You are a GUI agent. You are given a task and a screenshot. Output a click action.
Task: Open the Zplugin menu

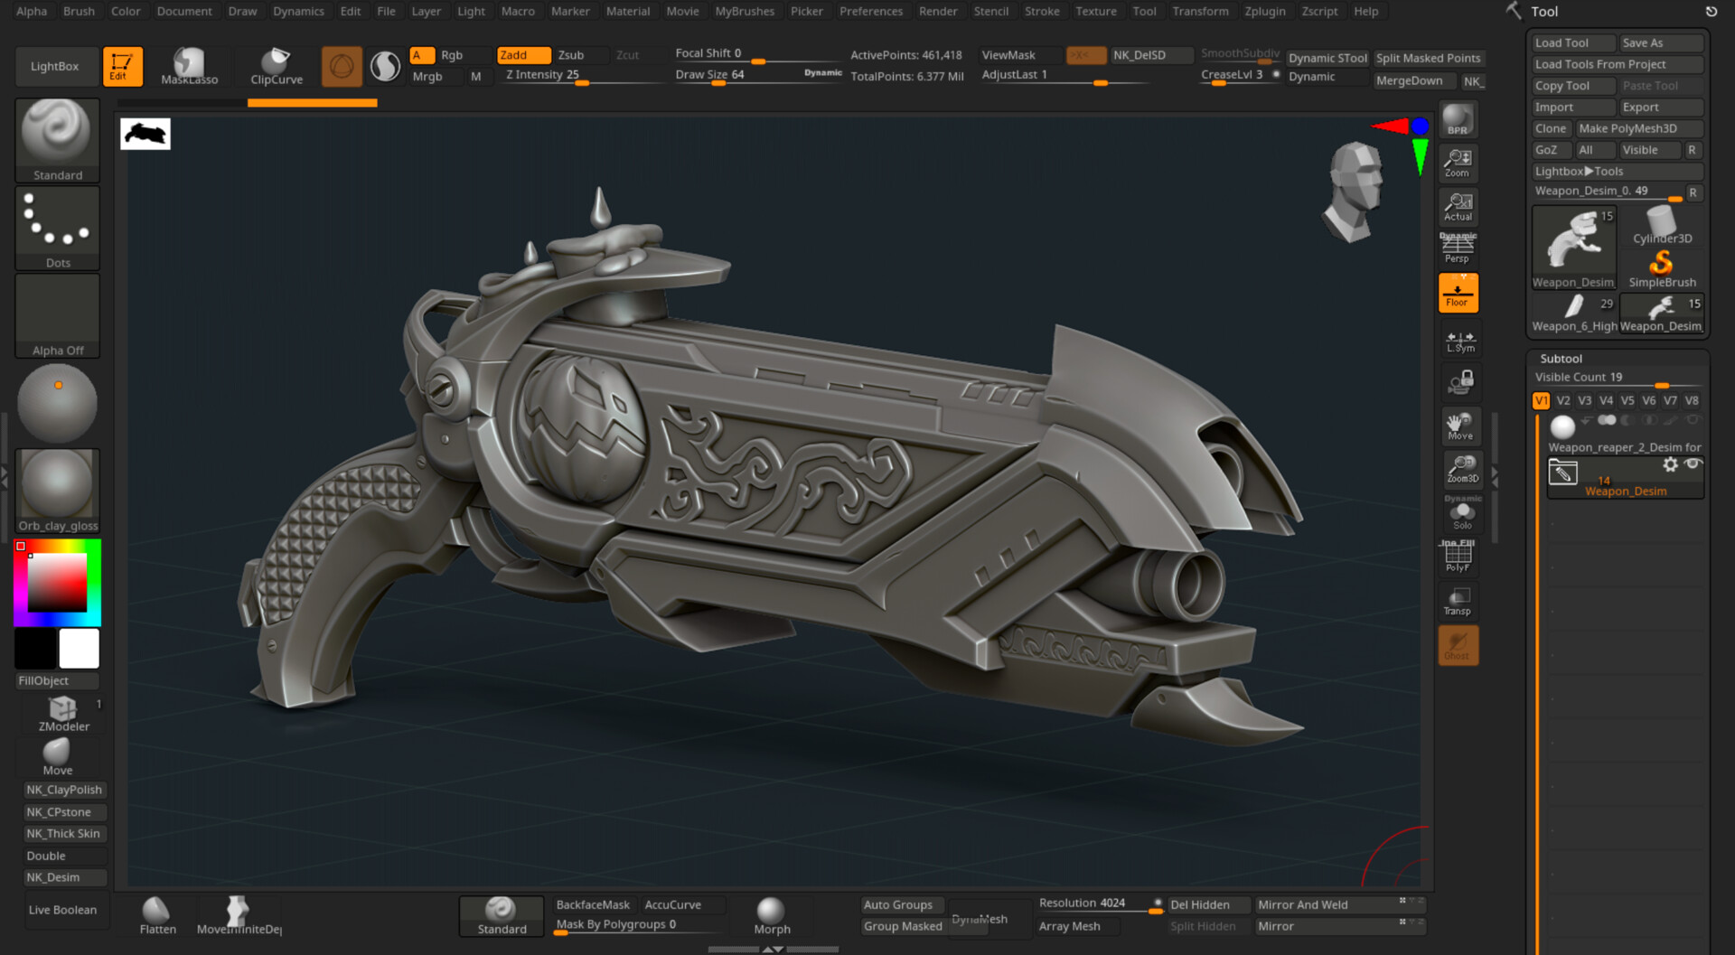pyautogui.click(x=1265, y=11)
